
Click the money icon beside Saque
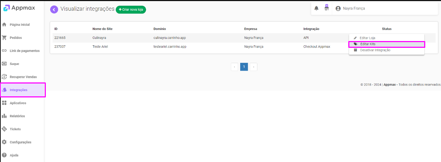tap(4, 64)
